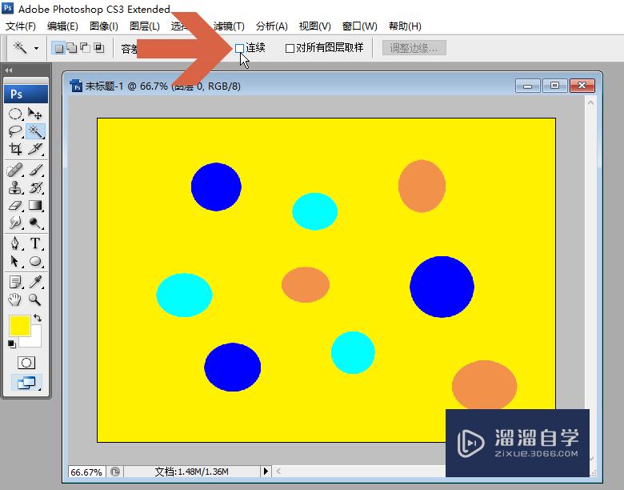Select the Notes tool
The width and height of the screenshot is (624, 490).
pyautogui.click(x=15, y=282)
